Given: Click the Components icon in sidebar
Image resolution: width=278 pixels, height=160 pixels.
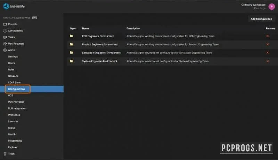Looking at the screenshot, I should click(5, 31).
